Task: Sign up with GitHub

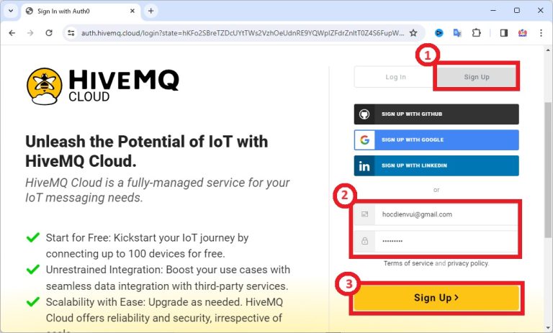Action: click(436, 114)
